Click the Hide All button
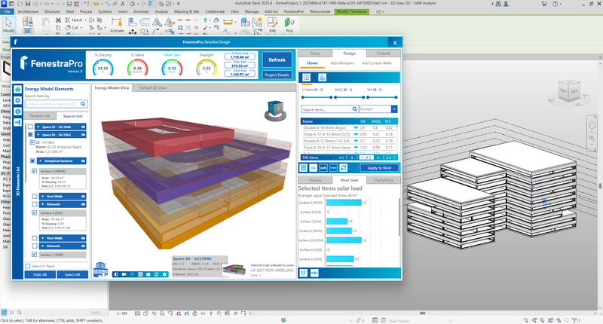This screenshot has width=603, height=324. pyautogui.click(x=40, y=274)
